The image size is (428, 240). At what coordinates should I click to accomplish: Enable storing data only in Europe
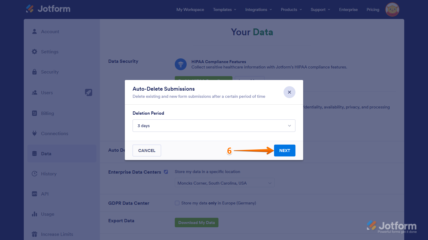click(x=177, y=203)
